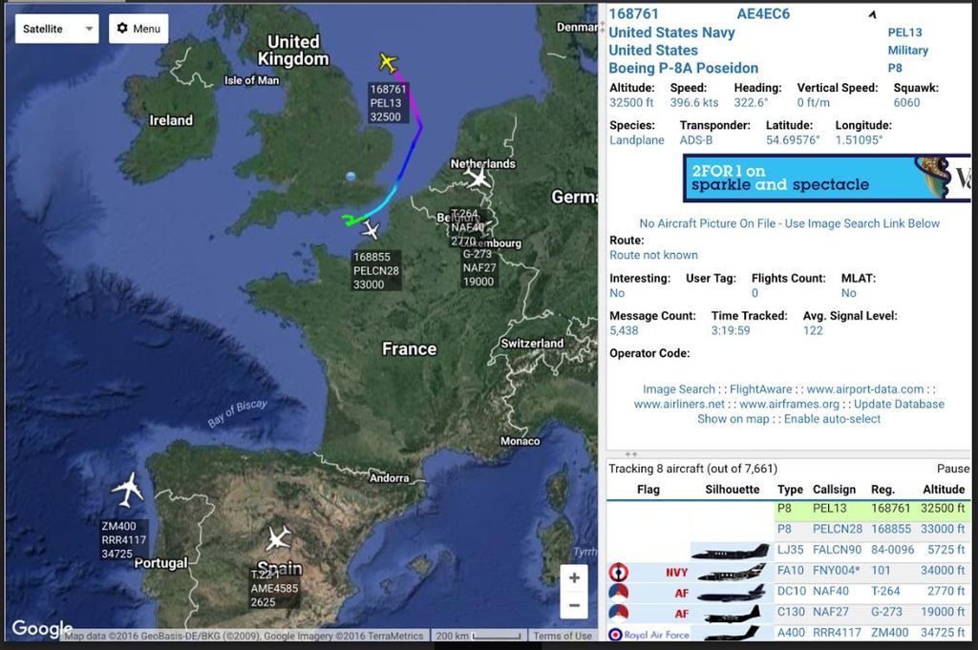
Task: Toggle Enable auto-select
Action: pos(832,418)
